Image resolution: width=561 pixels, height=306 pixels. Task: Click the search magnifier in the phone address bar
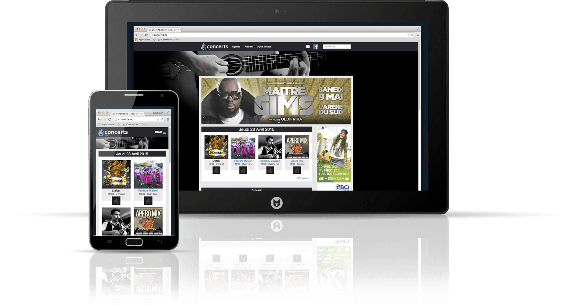point(162,119)
